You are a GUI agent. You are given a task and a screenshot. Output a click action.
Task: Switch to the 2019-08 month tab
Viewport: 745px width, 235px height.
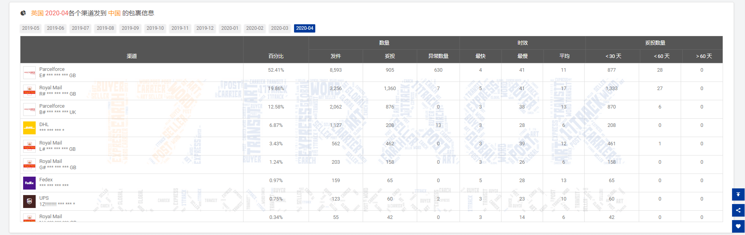click(105, 28)
